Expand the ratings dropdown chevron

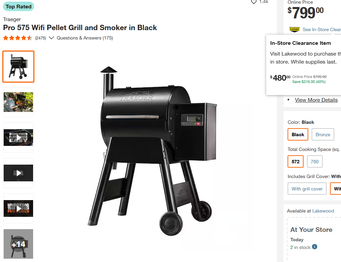click(x=51, y=38)
